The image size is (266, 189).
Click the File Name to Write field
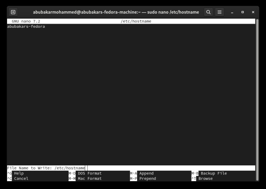click(131, 168)
